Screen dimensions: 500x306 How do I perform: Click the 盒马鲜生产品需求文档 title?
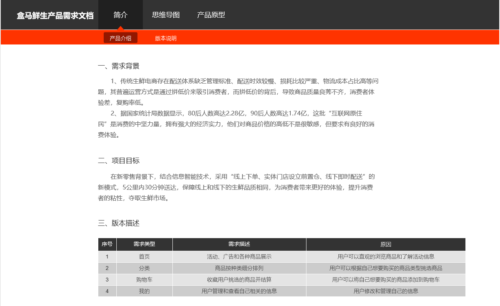coord(55,16)
